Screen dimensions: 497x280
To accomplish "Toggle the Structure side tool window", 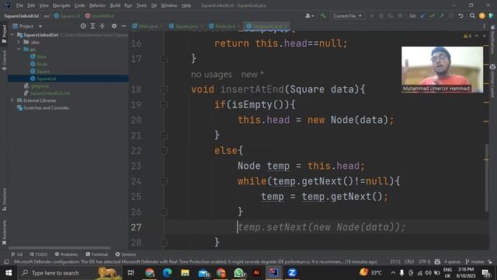I will [x=4, y=199].
